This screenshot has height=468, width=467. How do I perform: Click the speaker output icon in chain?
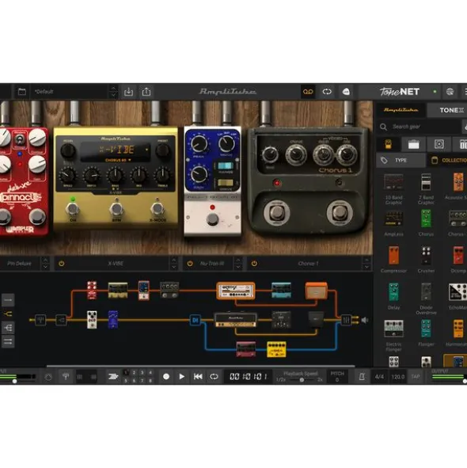(x=365, y=320)
